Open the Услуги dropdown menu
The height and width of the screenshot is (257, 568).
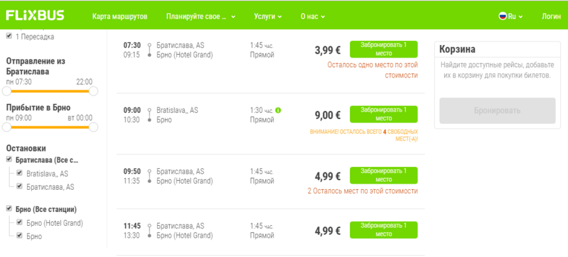click(267, 17)
